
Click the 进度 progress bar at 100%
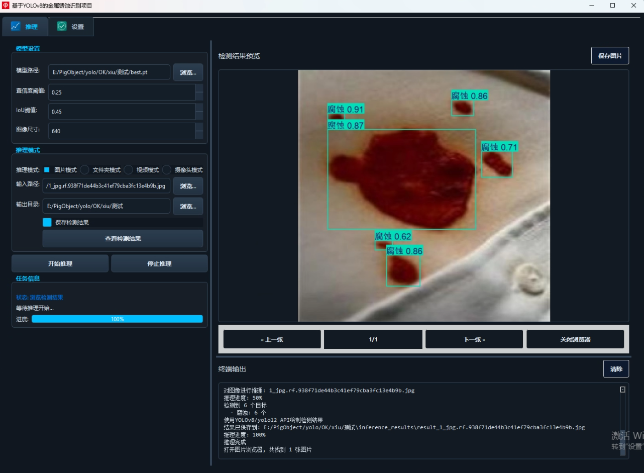point(117,319)
